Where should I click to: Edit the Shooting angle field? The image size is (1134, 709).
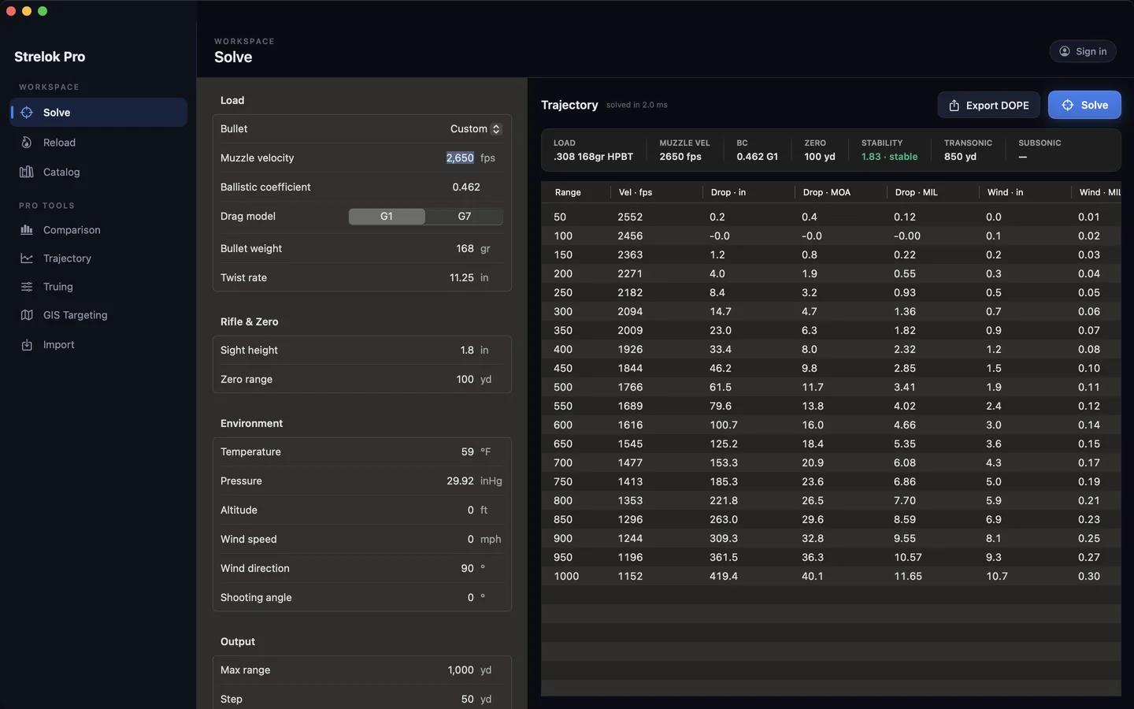[471, 597]
